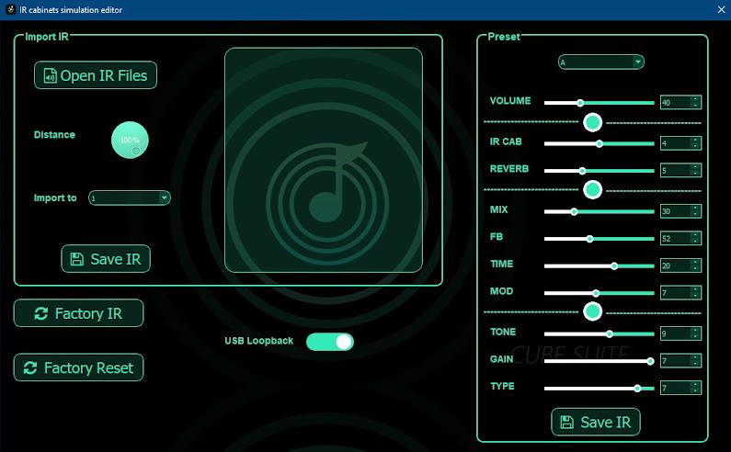Click the MOD value field
731x452 pixels.
680,293
